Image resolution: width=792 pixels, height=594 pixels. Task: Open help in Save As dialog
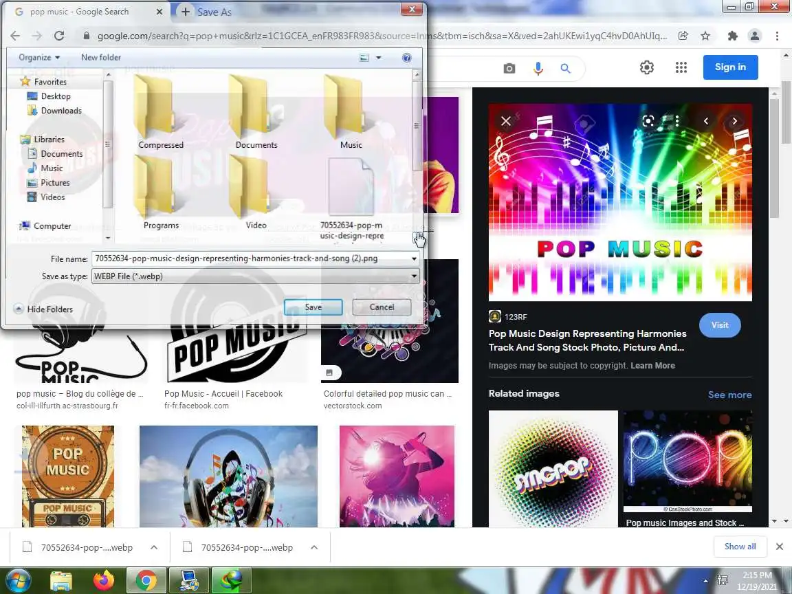[x=406, y=58]
